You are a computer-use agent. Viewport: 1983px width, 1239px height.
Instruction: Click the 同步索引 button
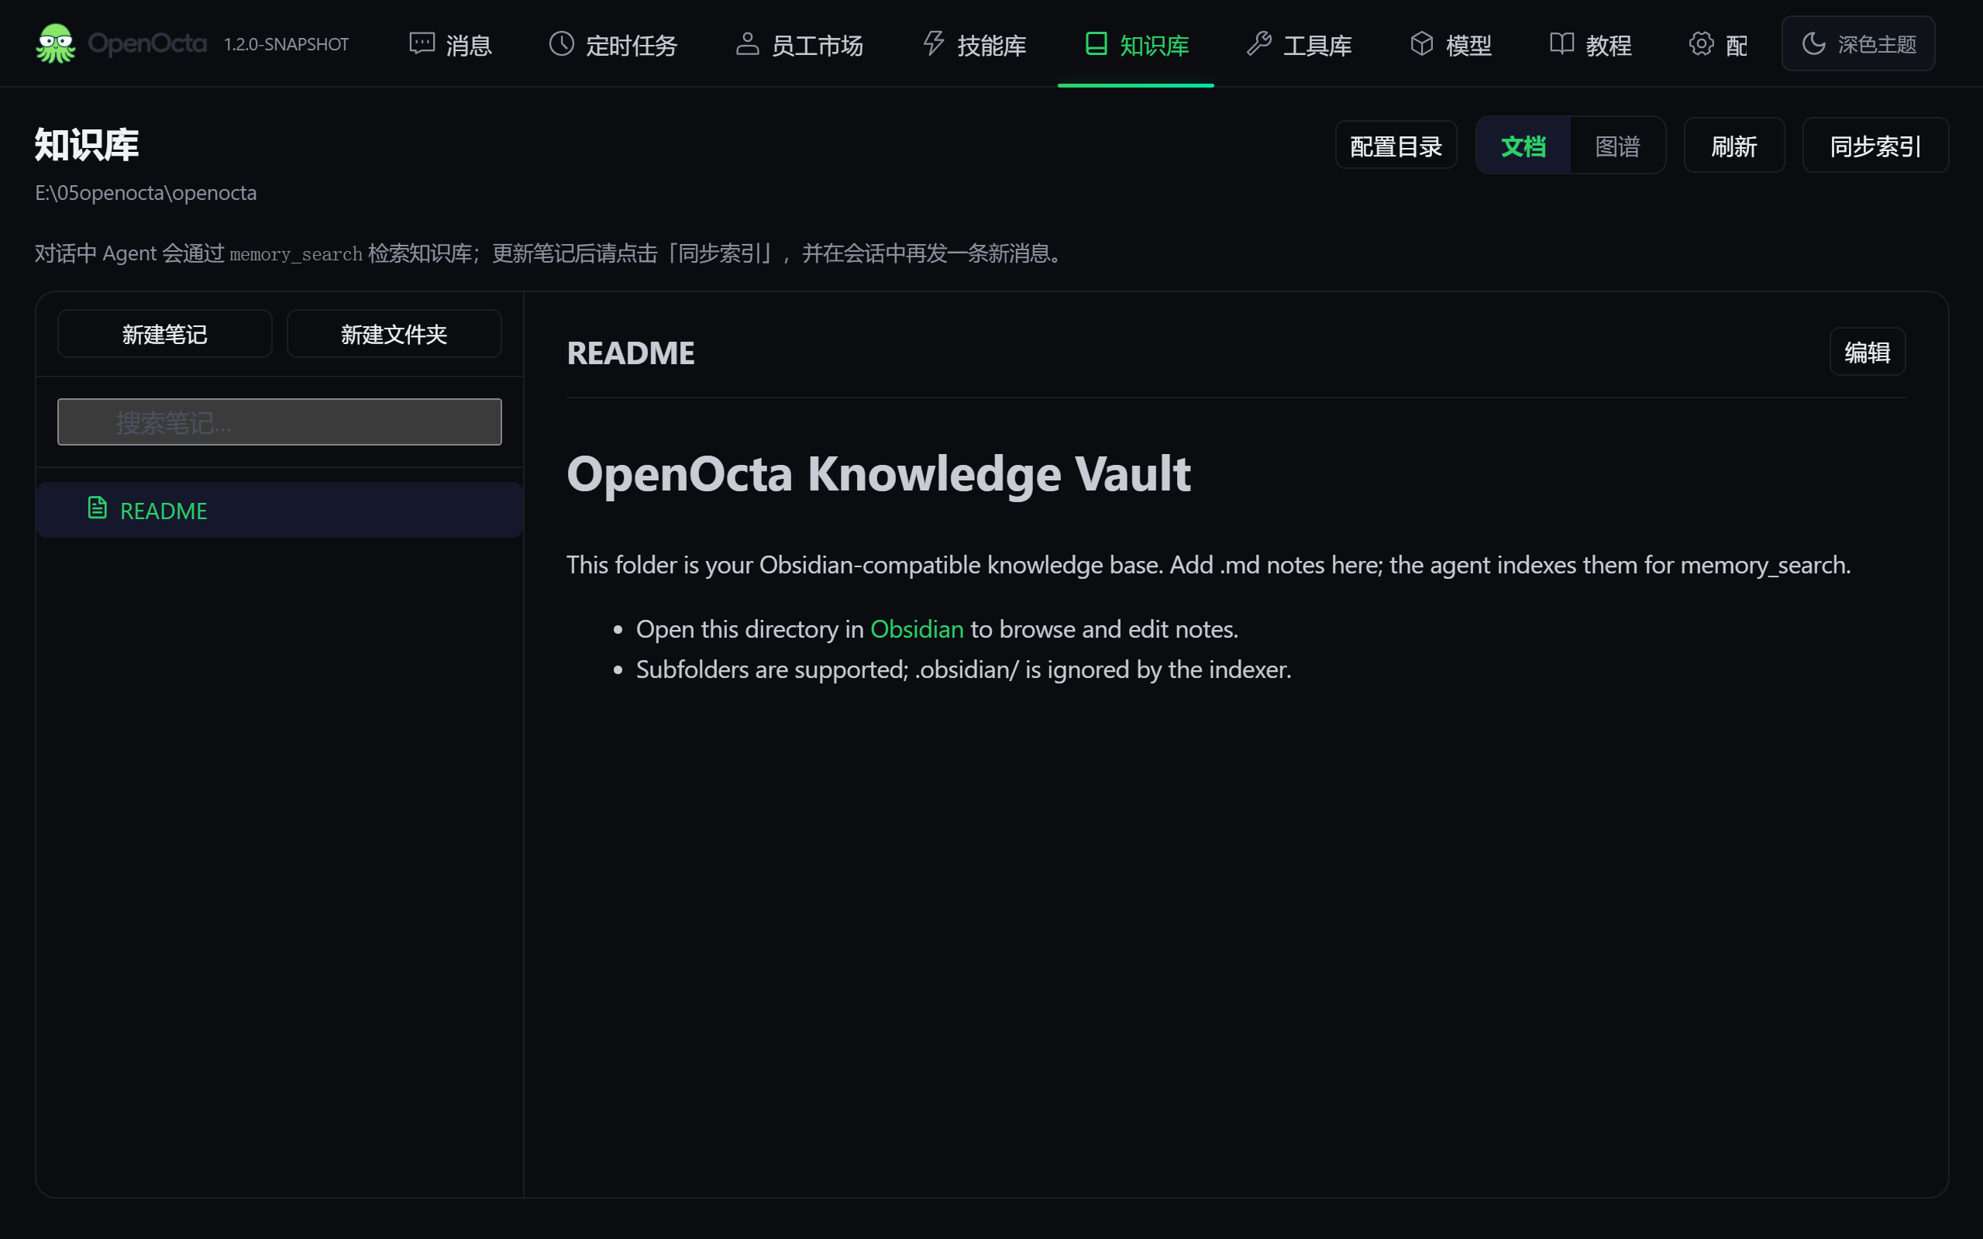1875,146
